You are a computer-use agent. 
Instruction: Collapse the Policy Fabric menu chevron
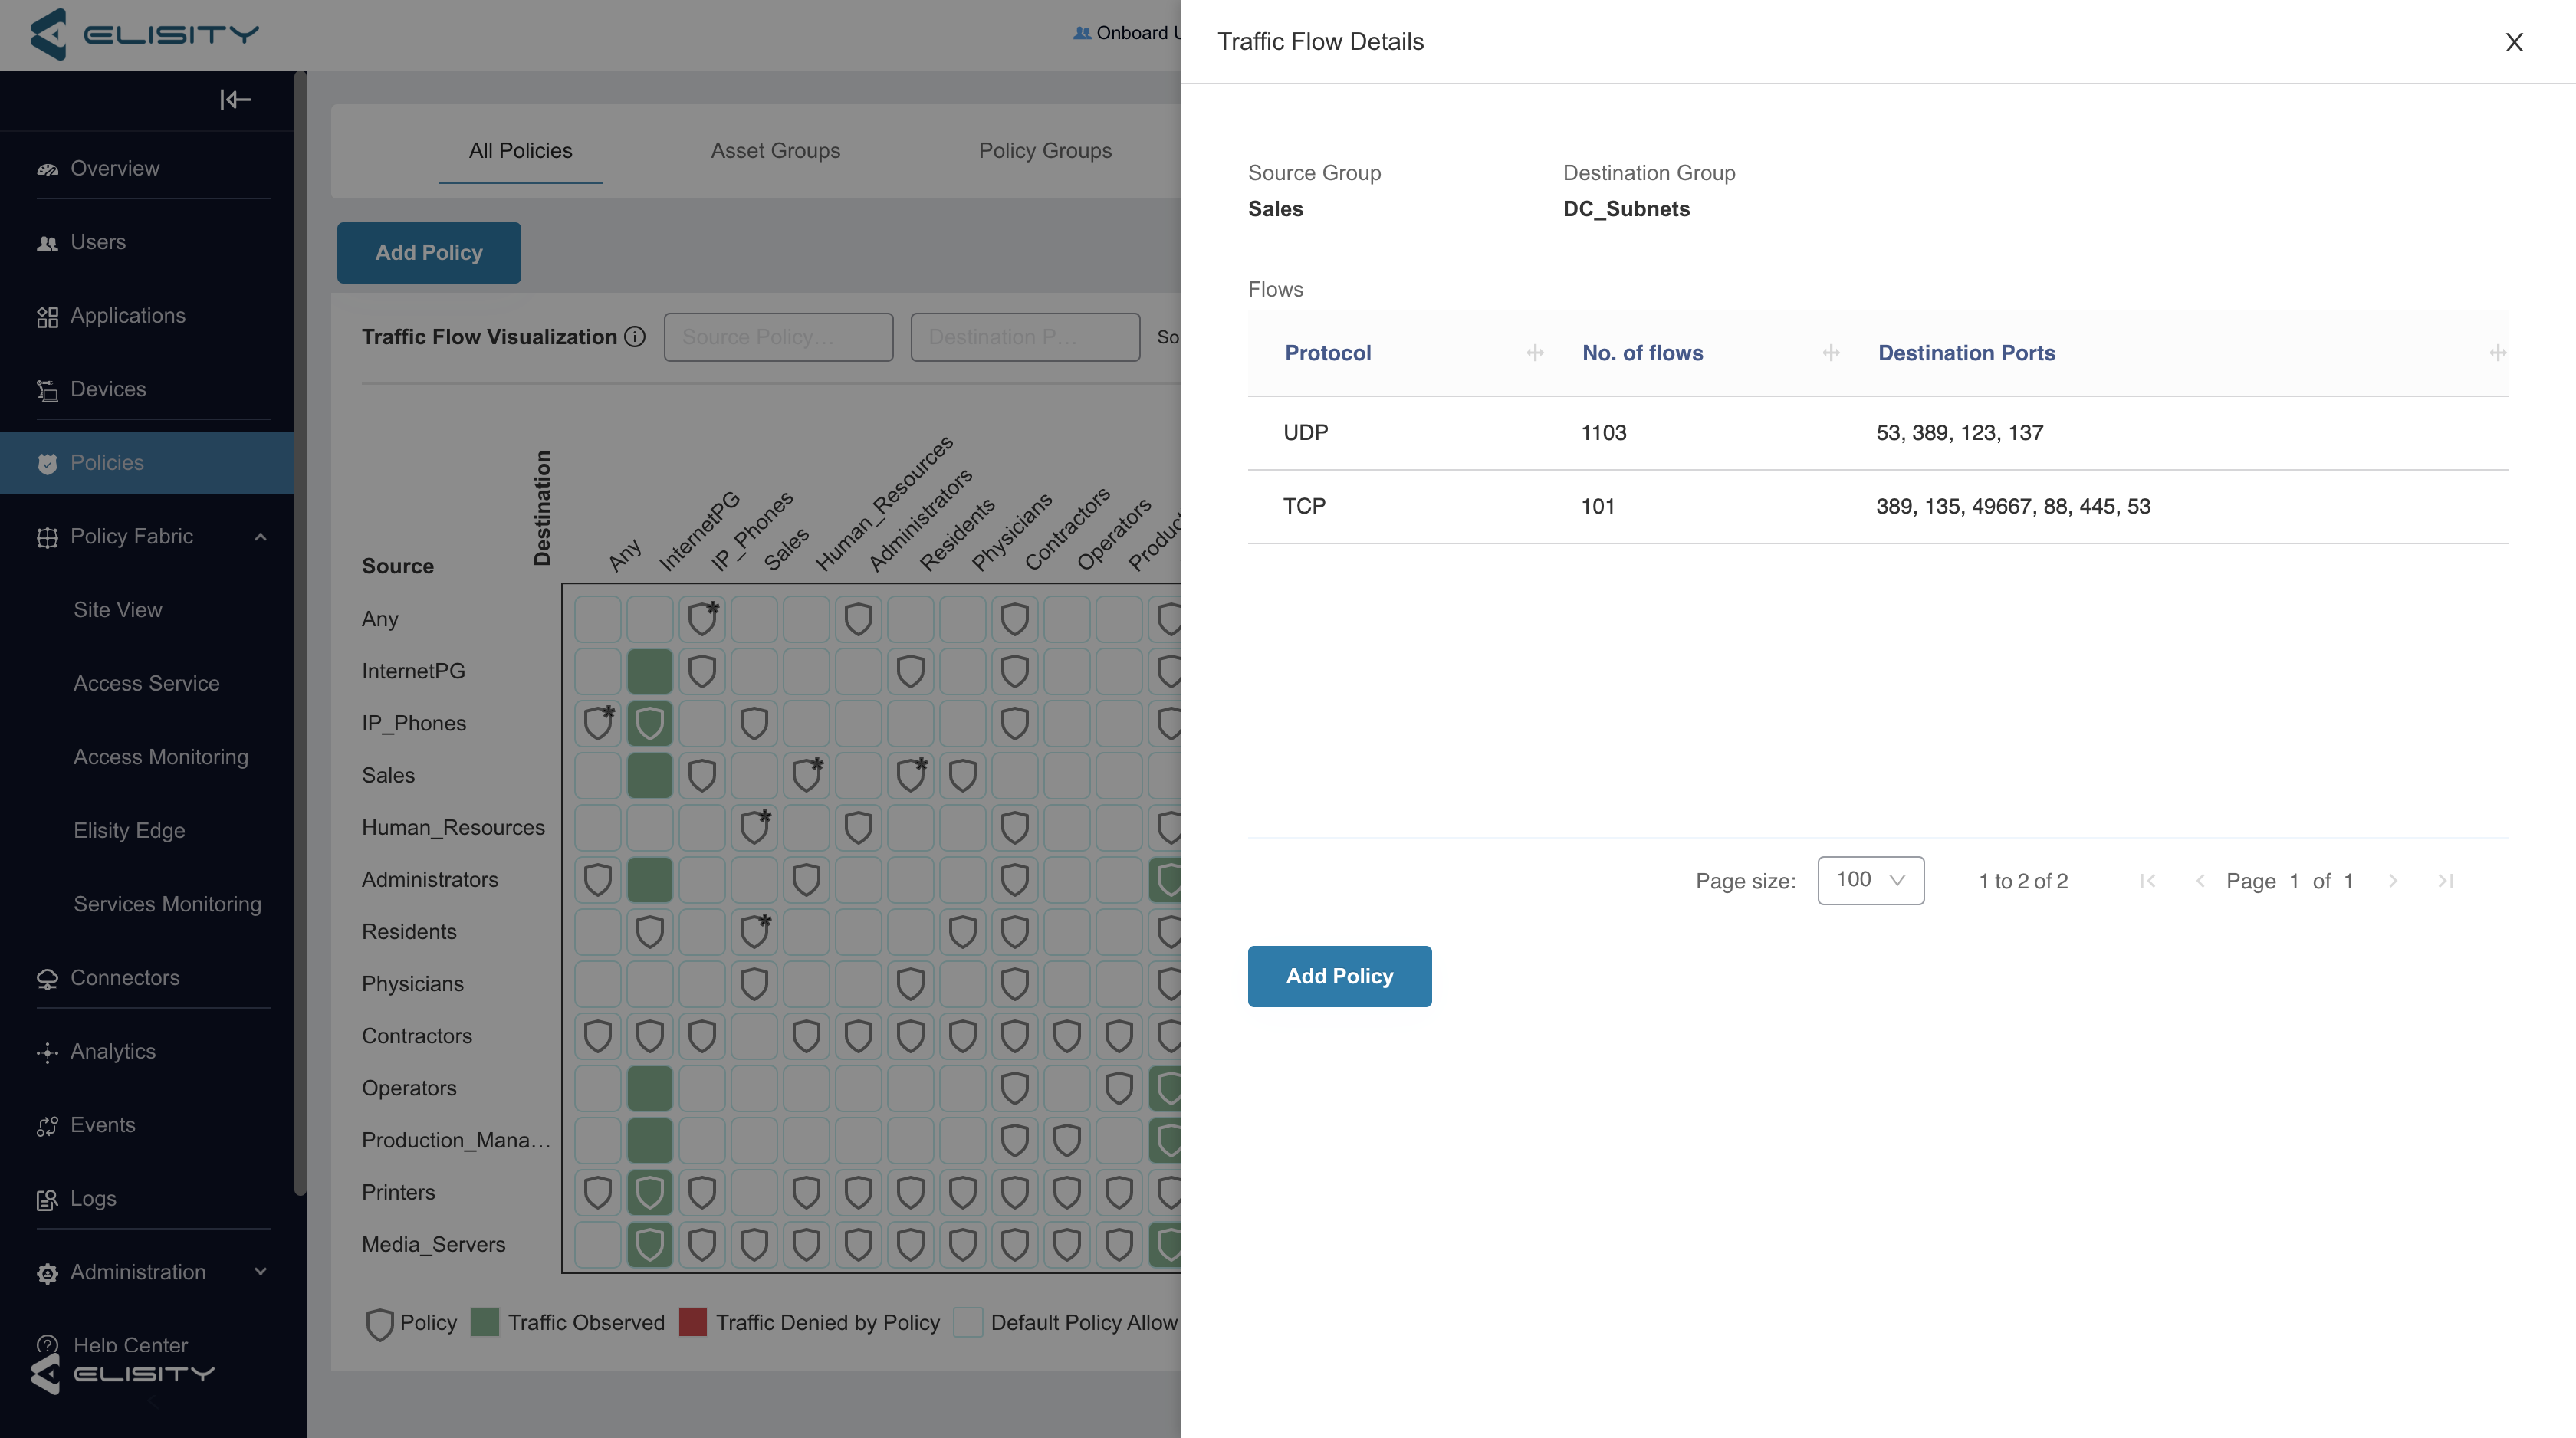261,537
